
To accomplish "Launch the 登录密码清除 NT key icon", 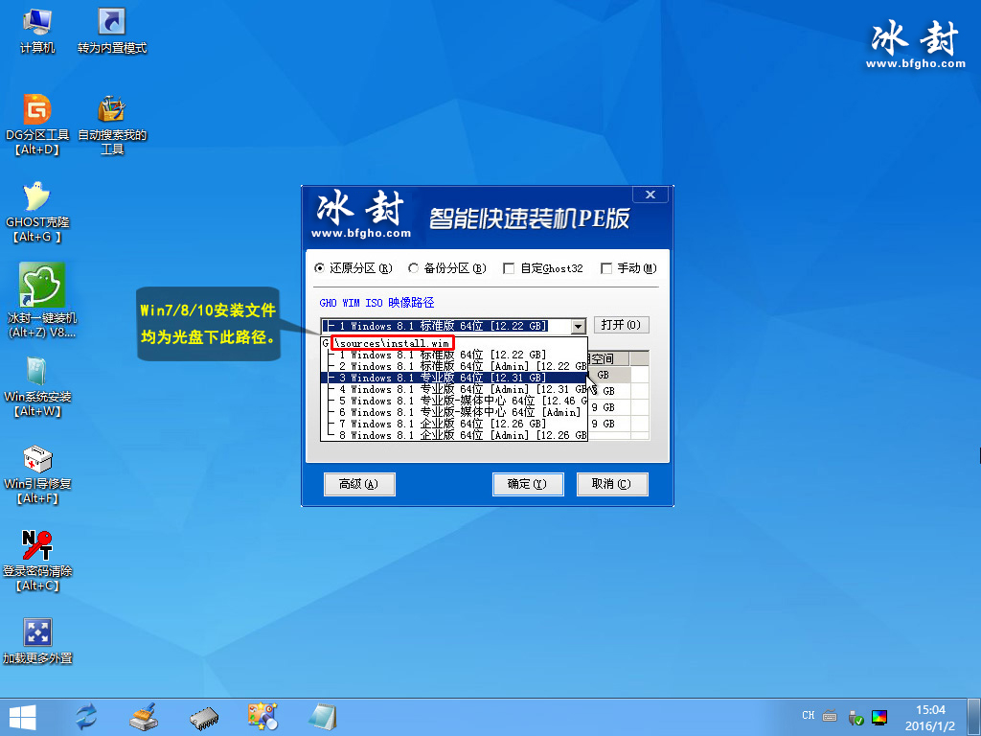I will [37, 561].
